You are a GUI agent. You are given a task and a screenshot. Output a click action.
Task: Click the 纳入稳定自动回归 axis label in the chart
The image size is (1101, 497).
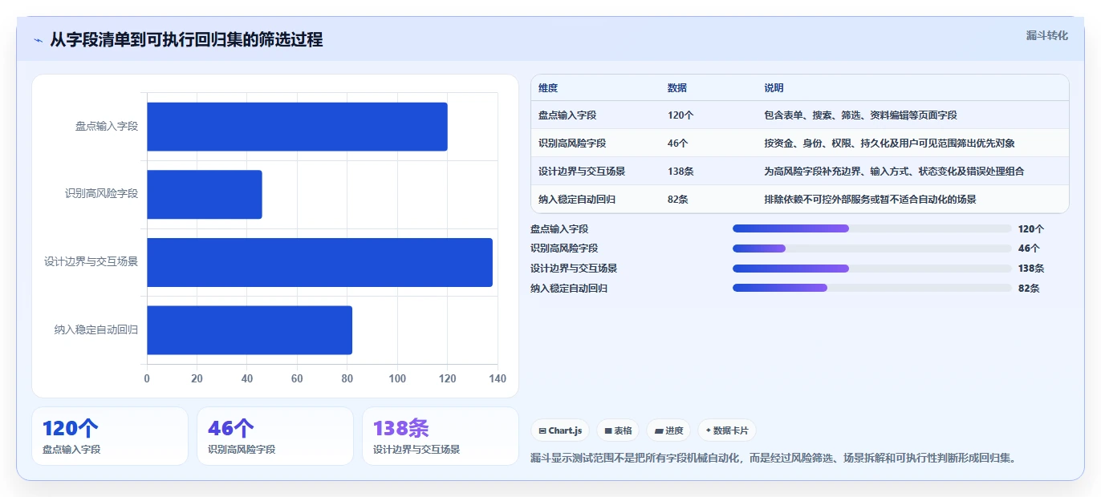[x=96, y=330]
